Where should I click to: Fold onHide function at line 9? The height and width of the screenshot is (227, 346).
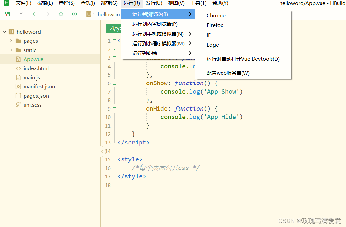114,109
